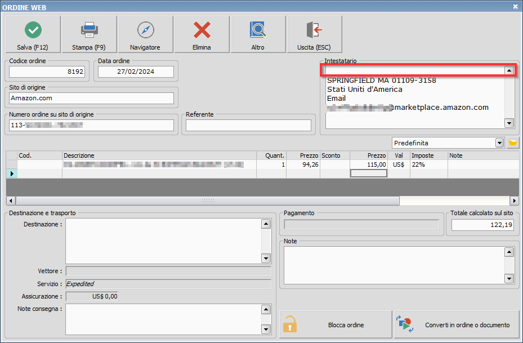Close the Ordine Web window

[x=515, y=6]
